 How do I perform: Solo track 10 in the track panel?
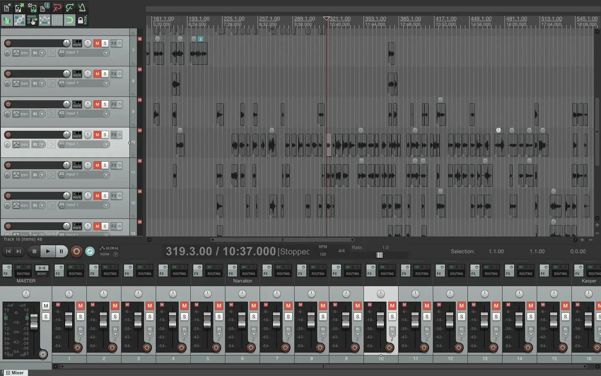[105, 135]
